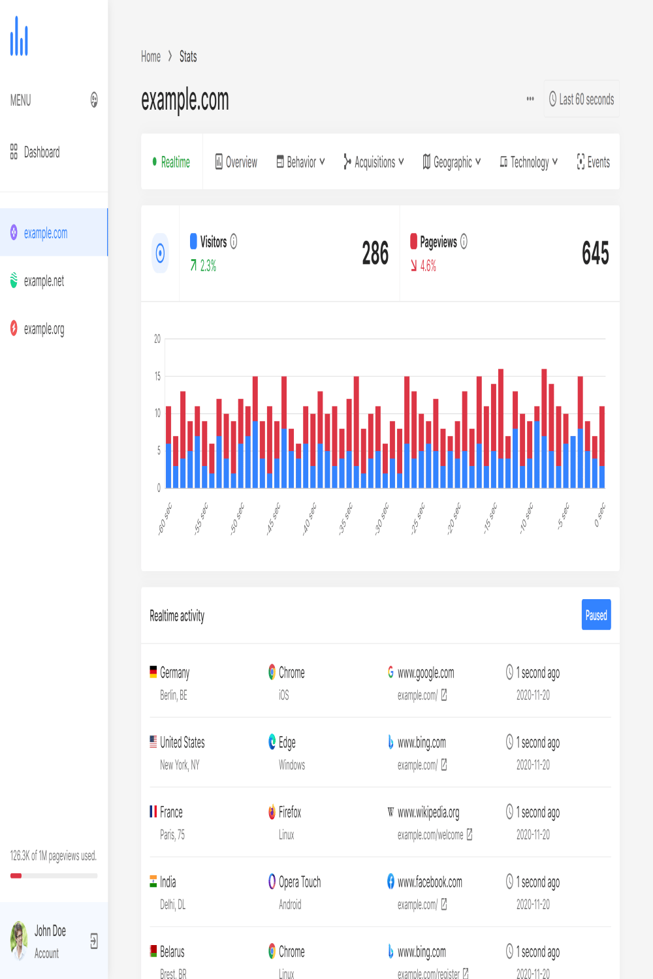Expand the Acquisitions dropdown menu
Screen dimensions: 653x979
[x=374, y=162]
